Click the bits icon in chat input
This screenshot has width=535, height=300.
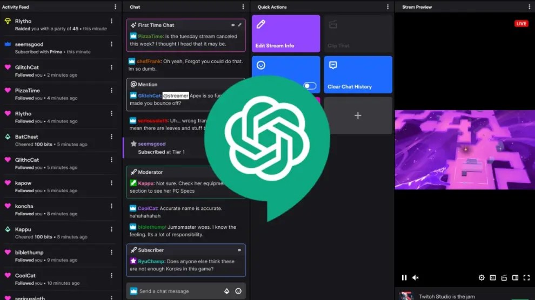pos(227,291)
